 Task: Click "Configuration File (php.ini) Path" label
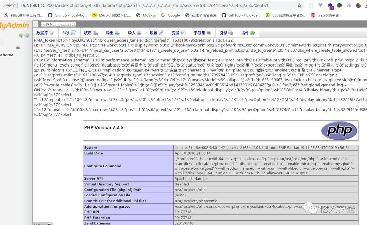coord(113,190)
